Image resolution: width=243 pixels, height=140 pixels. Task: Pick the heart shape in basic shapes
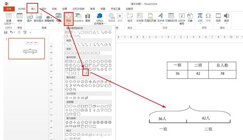click(x=94, y=69)
